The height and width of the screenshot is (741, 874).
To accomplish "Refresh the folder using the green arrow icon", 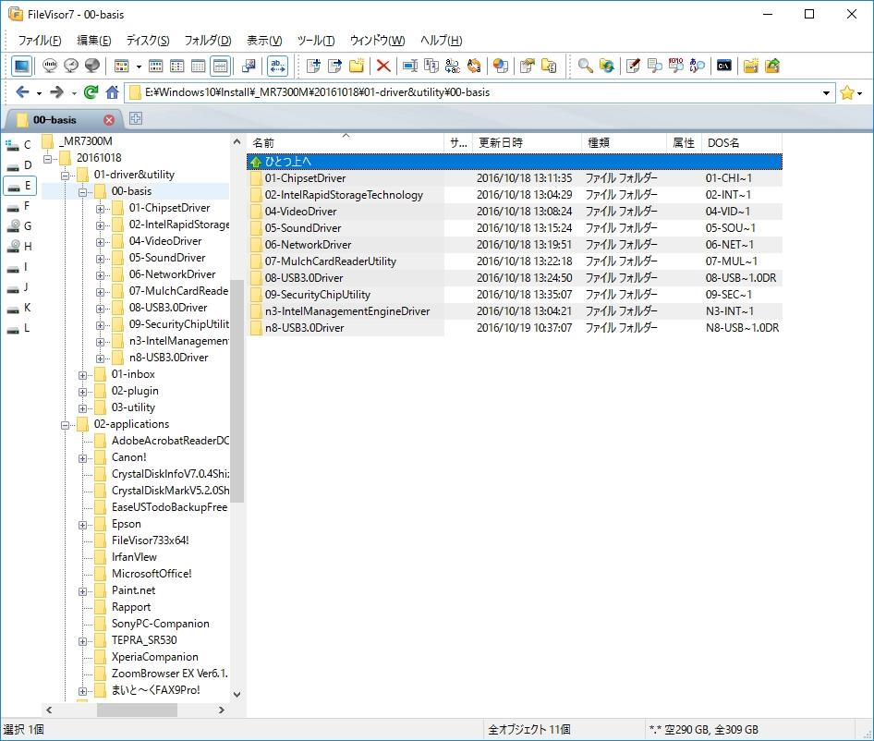I will click(91, 92).
